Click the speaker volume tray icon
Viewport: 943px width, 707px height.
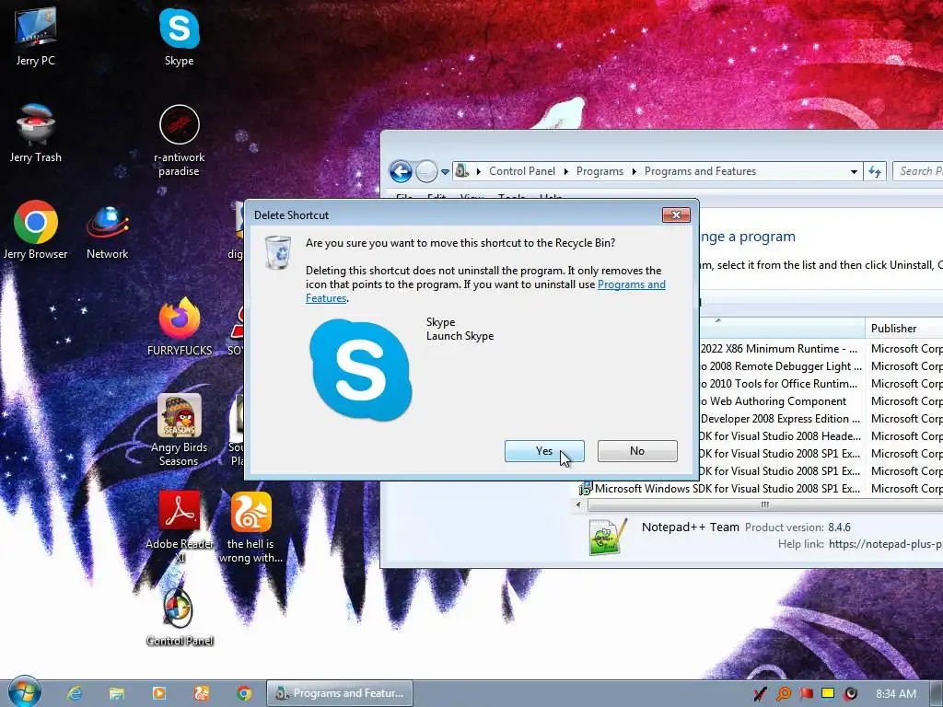(x=850, y=694)
